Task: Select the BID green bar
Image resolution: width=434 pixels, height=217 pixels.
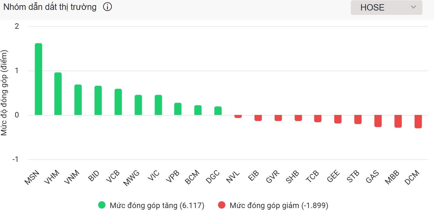Action: coord(98,101)
